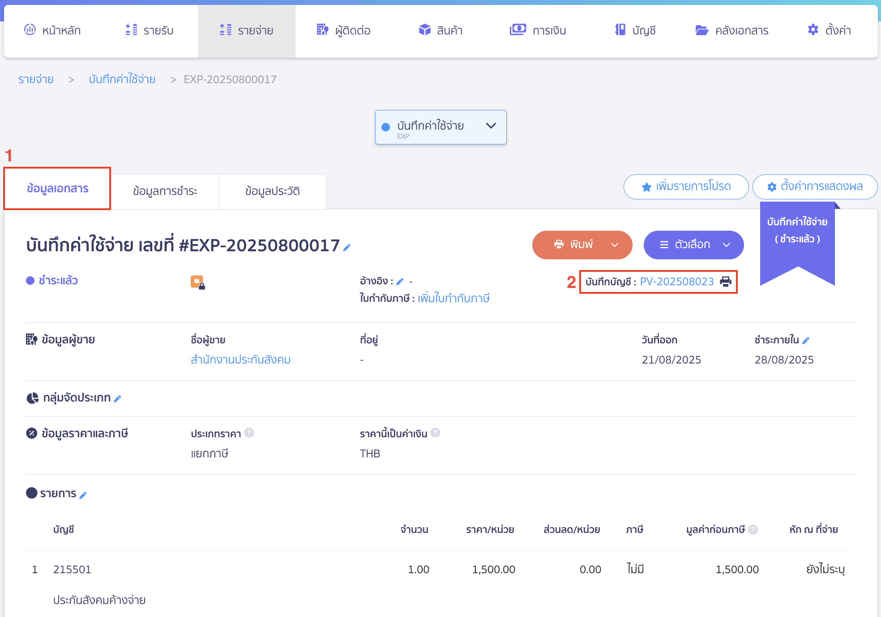Switch to ข้อมูลประวัติ tab
Screen dimensions: 881x617
(272, 191)
